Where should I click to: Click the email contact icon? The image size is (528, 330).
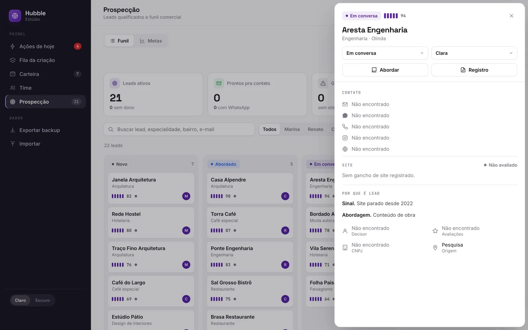point(345,104)
